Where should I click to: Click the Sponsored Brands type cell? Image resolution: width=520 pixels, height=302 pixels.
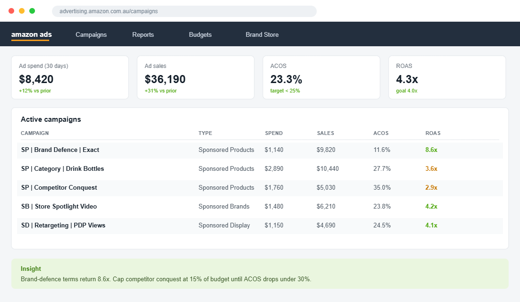point(224,206)
